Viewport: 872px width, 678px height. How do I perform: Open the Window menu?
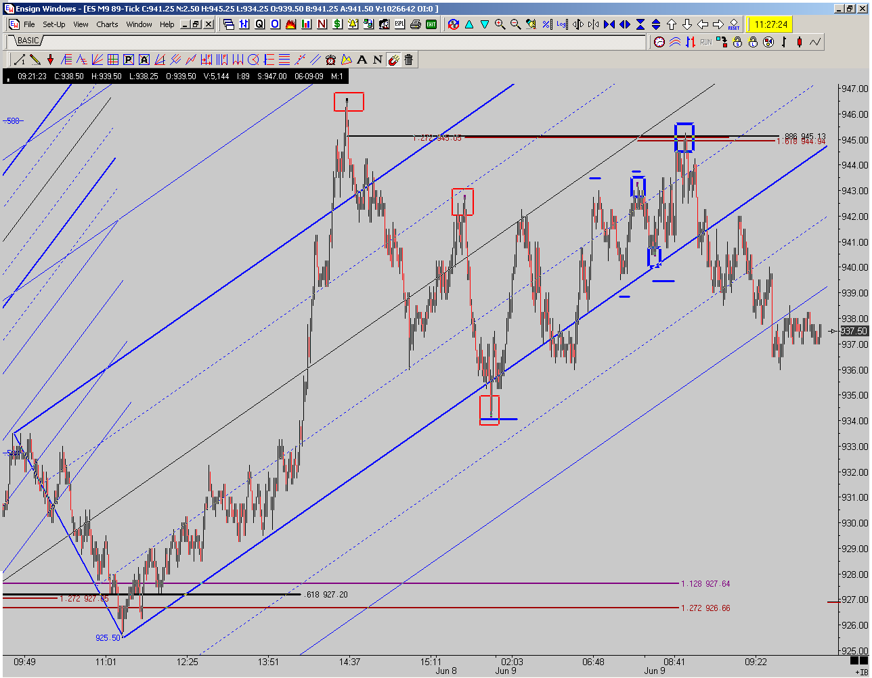139,24
